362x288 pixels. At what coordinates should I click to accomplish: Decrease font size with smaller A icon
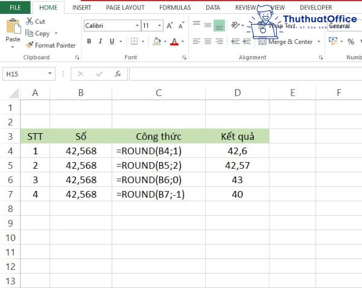click(182, 25)
